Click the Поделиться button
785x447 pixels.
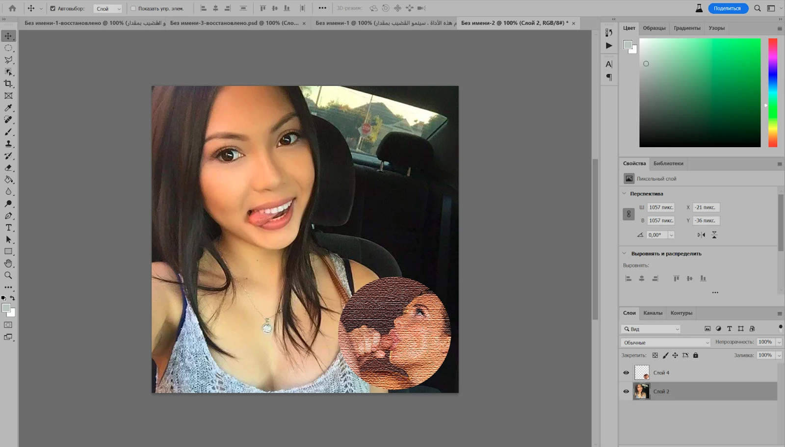728,8
